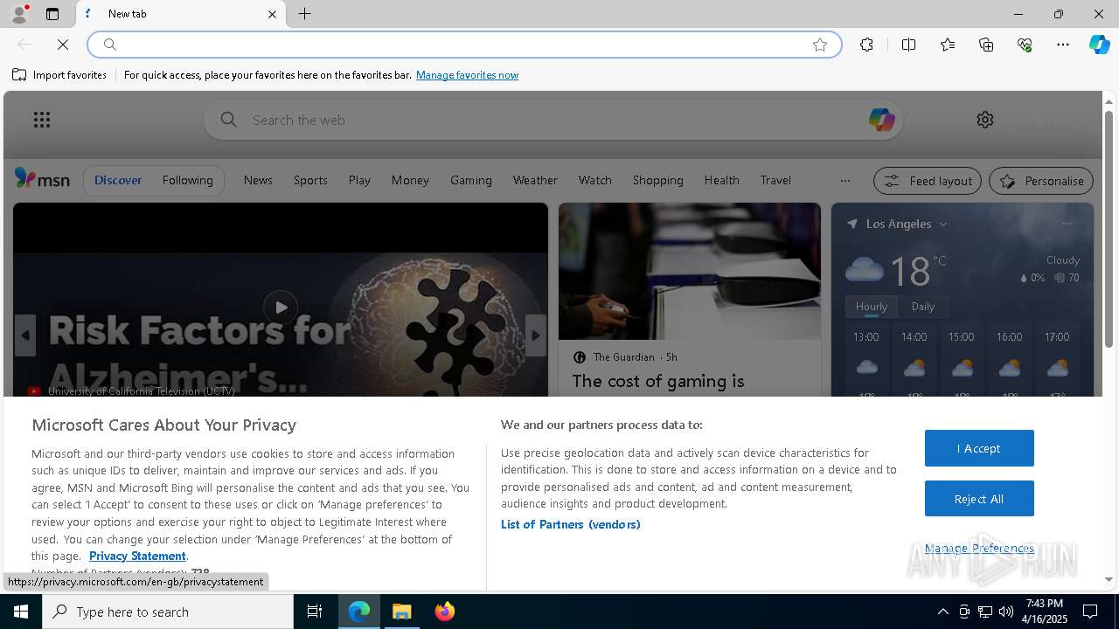
Task: Open Manage Preferences link
Action: click(979, 549)
